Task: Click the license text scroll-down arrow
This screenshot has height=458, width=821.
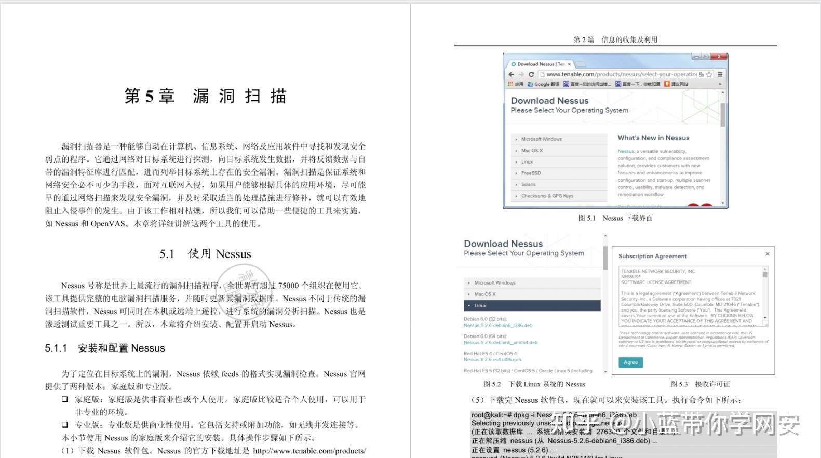Action: tap(765, 318)
